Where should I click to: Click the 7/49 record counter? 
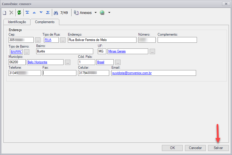(64, 13)
